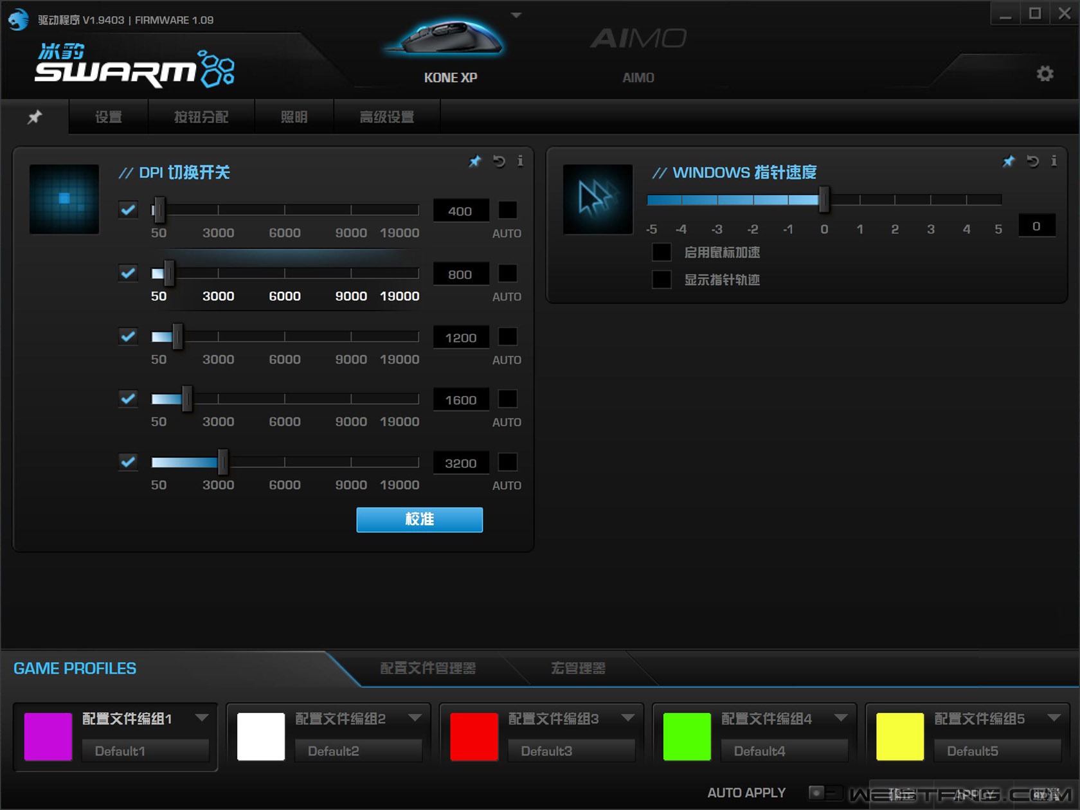Select the Default5 profile name
This screenshot has height=810, width=1080.
tap(997, 751)
